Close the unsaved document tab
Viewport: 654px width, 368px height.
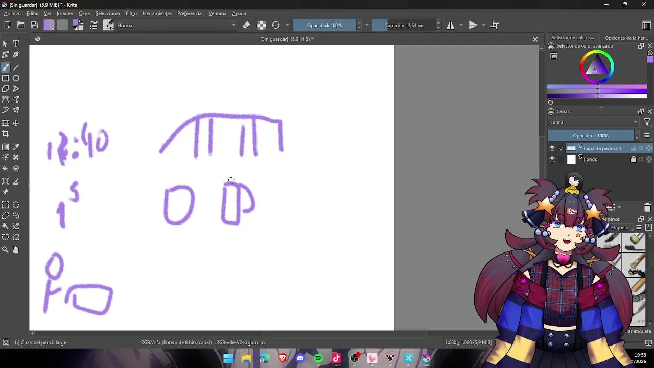pos(535,39)
